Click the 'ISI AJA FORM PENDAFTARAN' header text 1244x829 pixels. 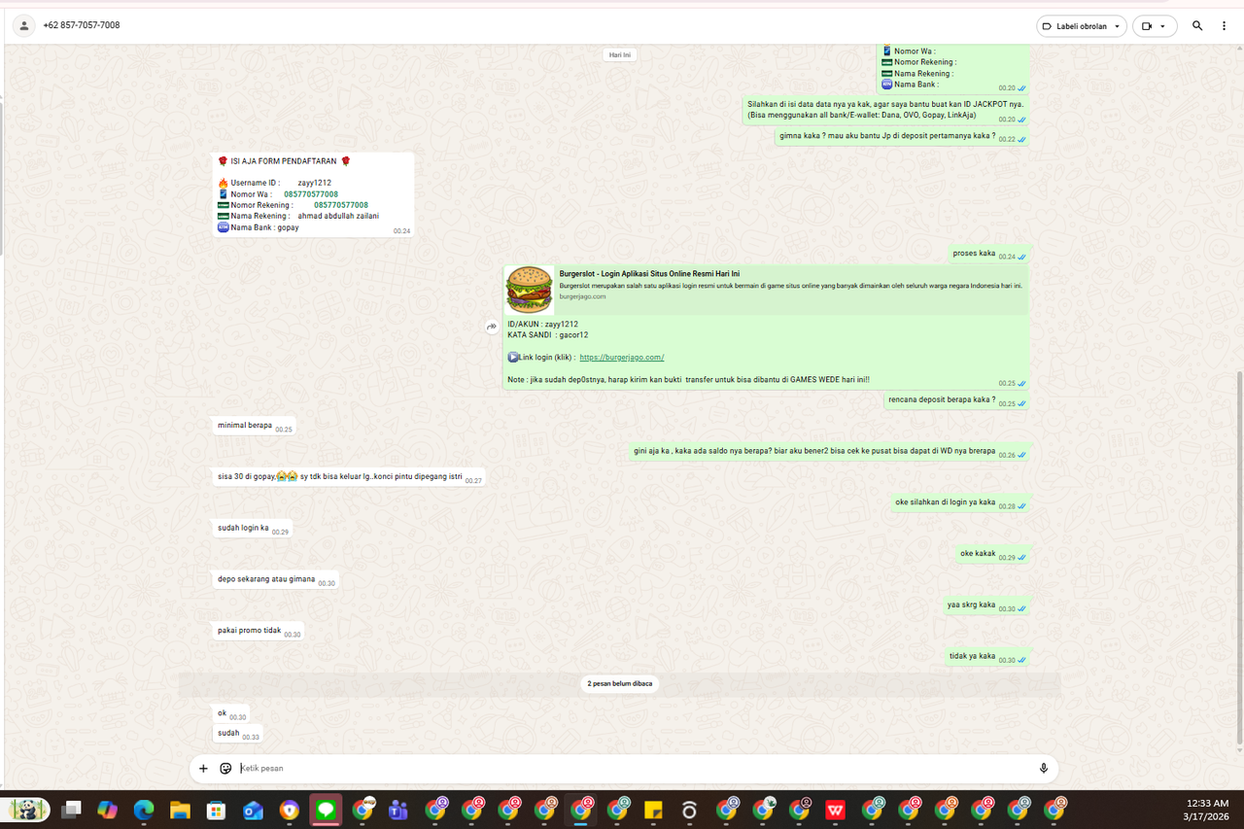click(x=283, y=161)
